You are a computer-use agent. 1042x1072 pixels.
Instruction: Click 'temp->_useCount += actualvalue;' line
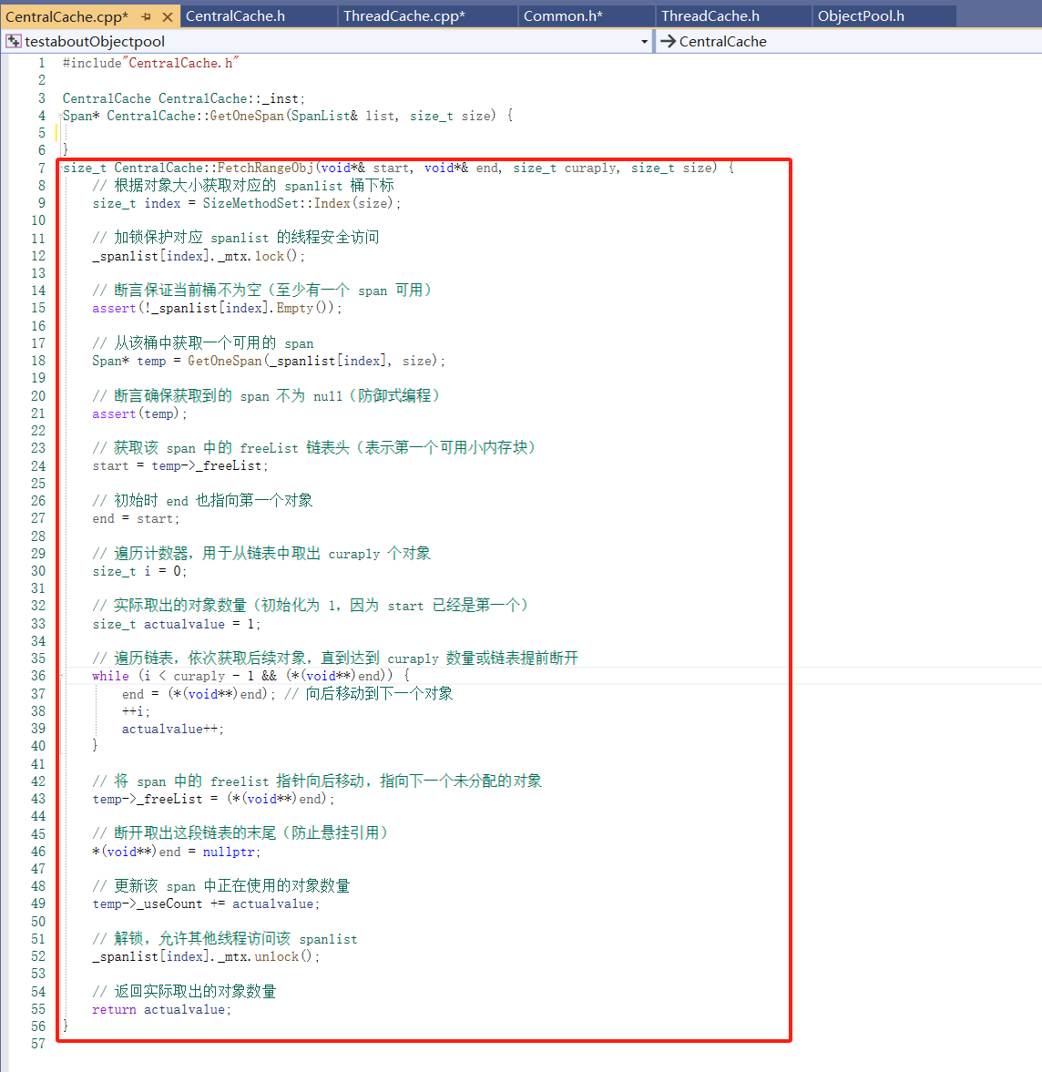point(206,904)
